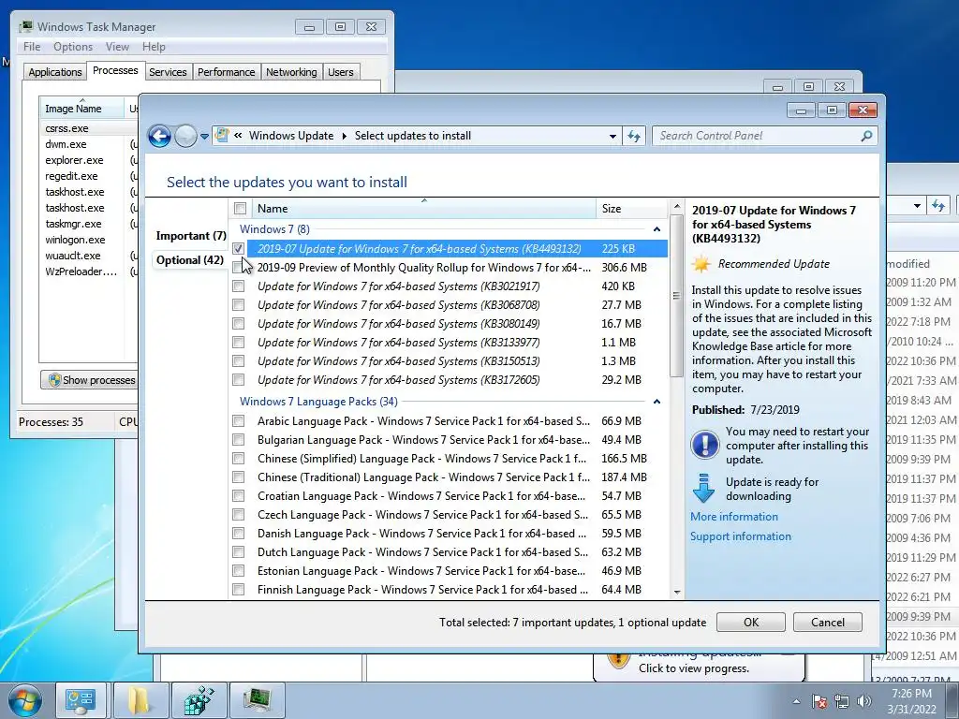Click the ready-for-downloading arrow icon
Screen dimensions: 959x719
pyautogui.click(x=703, y=488)
